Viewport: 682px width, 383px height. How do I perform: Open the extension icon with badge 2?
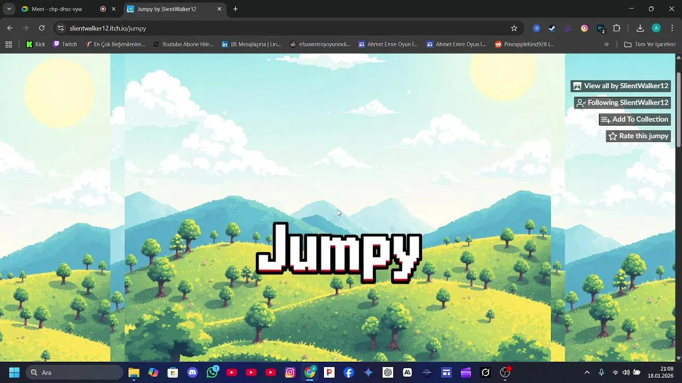click(x=601, y=29)
